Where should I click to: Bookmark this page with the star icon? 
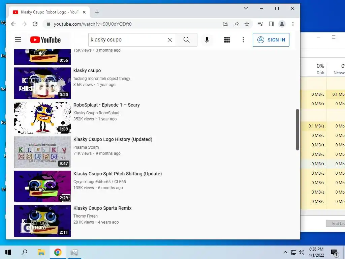247,24
